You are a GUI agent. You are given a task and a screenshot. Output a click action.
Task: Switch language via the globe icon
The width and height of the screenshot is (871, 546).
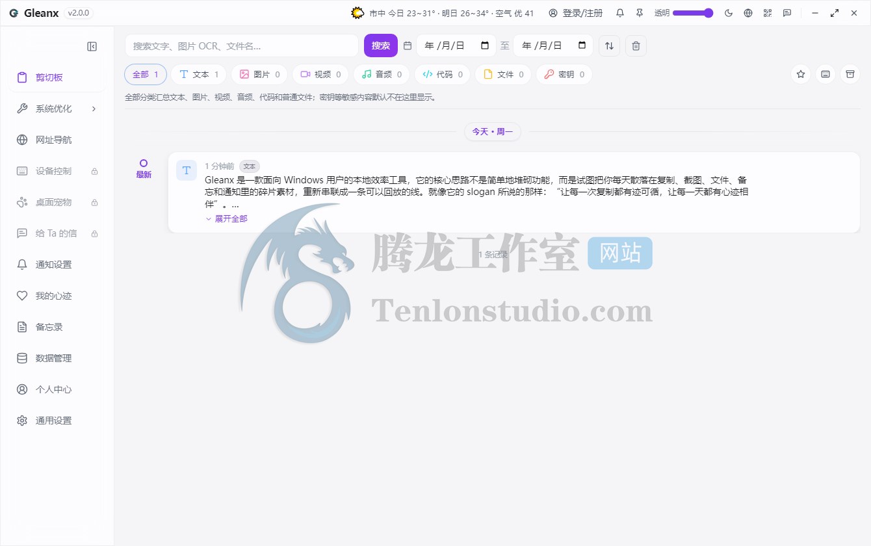pyautogui.click(x=748, y=13)
